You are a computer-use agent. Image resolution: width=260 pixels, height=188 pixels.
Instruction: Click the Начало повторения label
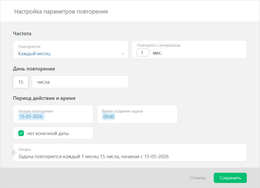click(x=36, y=111)
